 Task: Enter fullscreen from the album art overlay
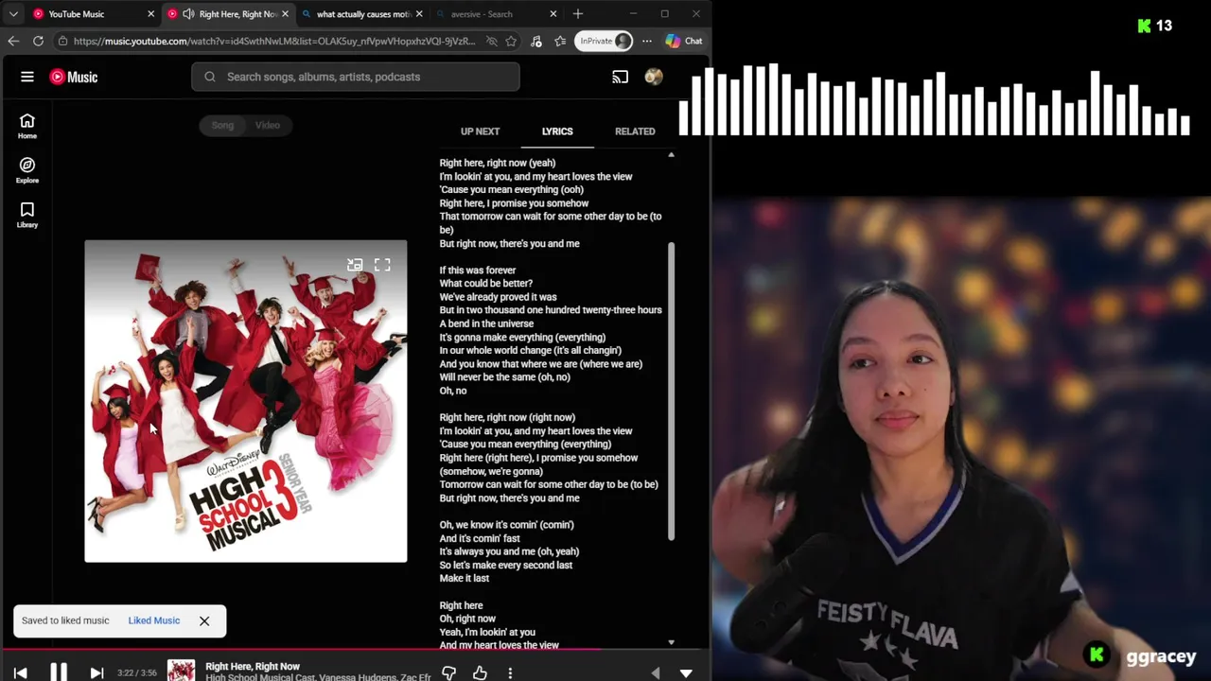[382, 265]
